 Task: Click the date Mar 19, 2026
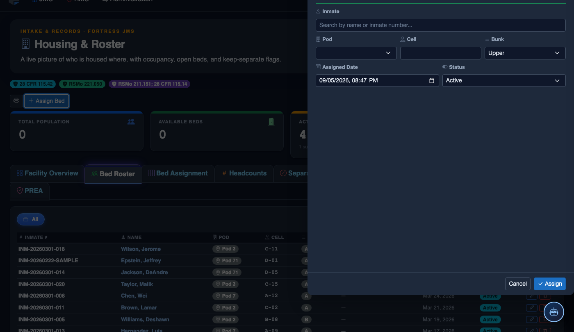click(438, 320)
